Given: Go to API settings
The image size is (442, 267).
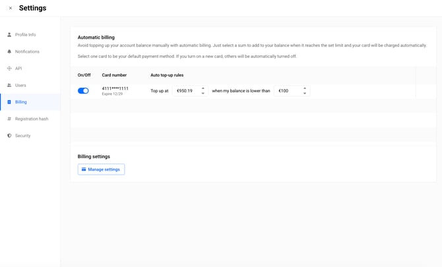Looking at the screenshot, I should pyautogui.click(x=30, y=69).
